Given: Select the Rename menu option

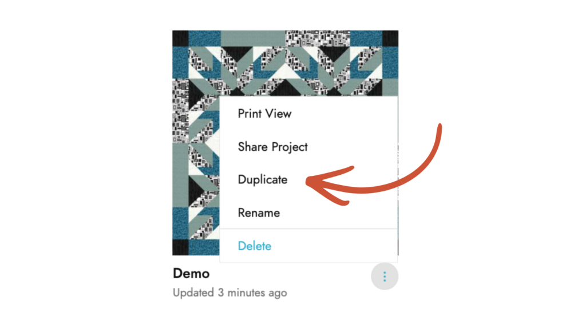Looking at the screenshot, I should click(x=259, y=213).
